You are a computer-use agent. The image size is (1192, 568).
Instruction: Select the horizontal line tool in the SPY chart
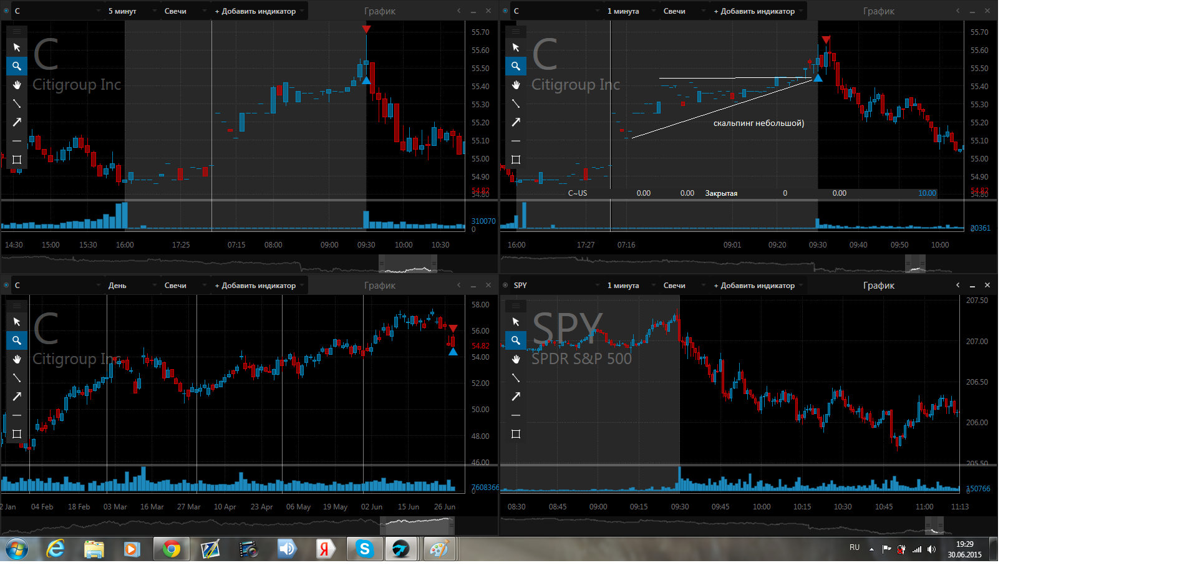coord(516,415)
